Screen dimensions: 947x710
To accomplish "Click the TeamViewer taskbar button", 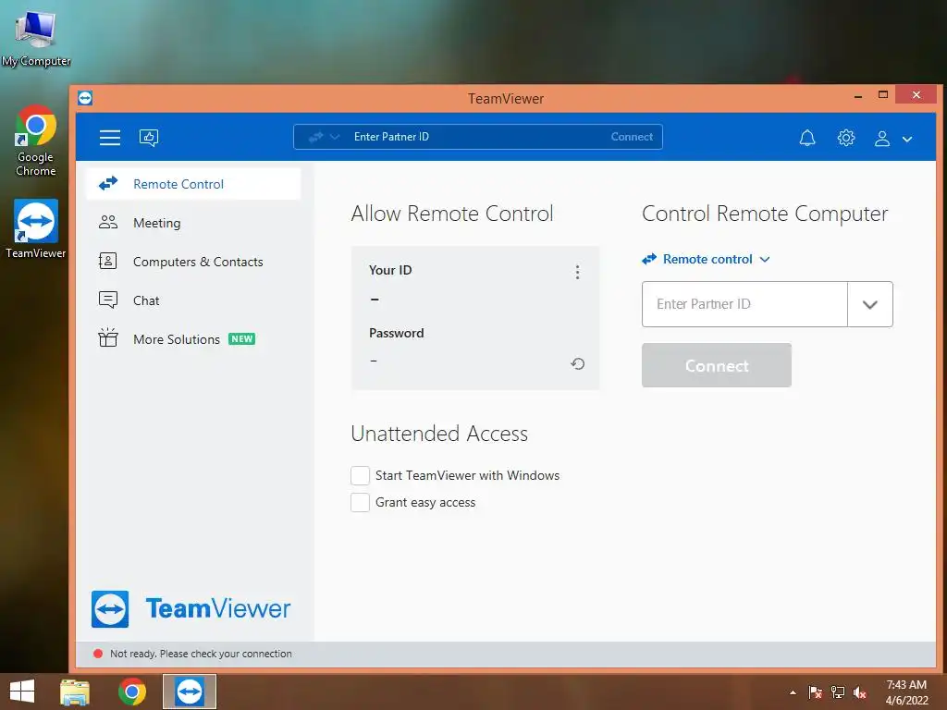I will (x=189, y=692).
